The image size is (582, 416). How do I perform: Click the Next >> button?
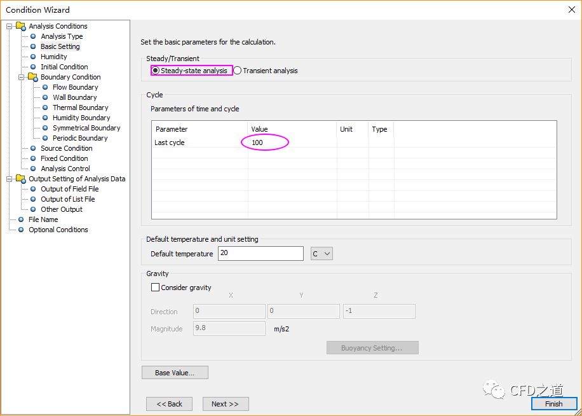225,404
